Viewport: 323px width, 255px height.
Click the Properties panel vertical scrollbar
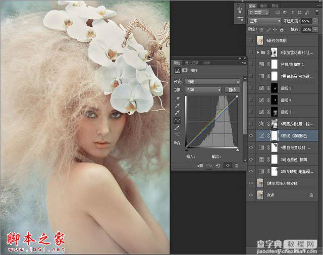click(245, 108)
